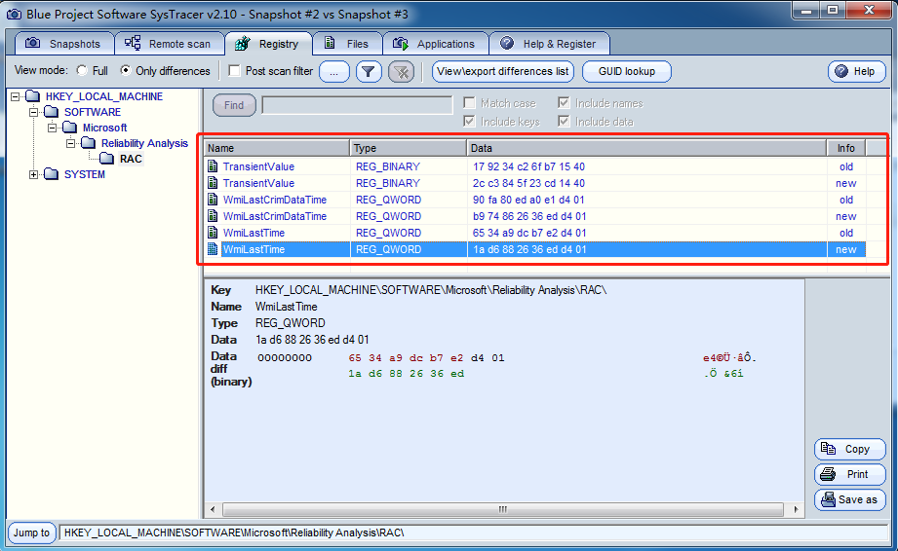Click the horizontal scrollbar right arrow

796,509
